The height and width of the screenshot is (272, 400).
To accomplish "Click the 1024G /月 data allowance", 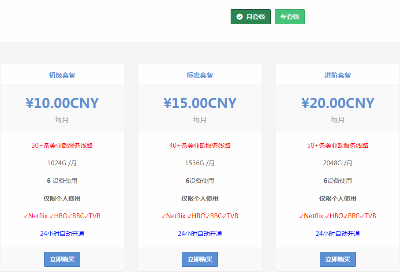I will coord(62,163).
